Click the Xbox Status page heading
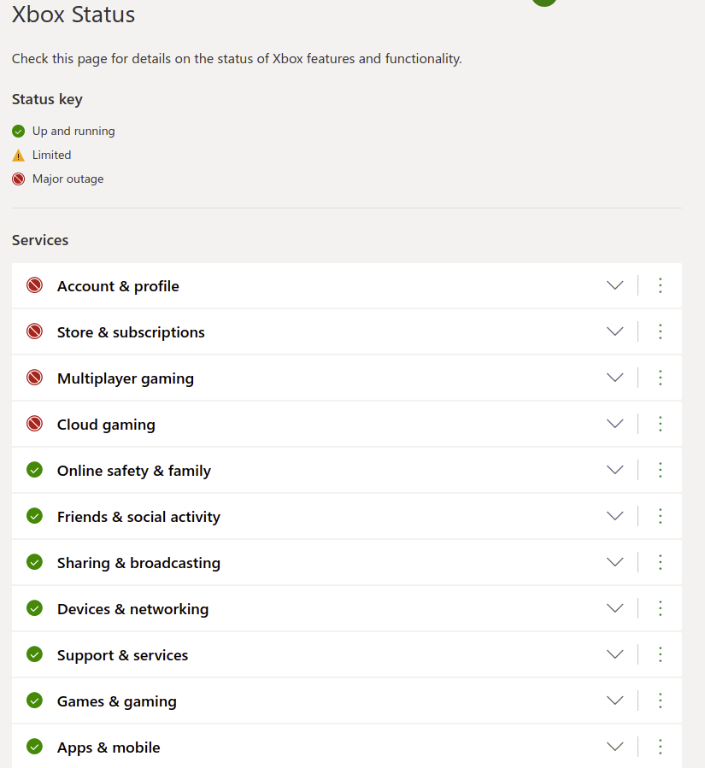705x768 pixels. [x=73, y=15]
